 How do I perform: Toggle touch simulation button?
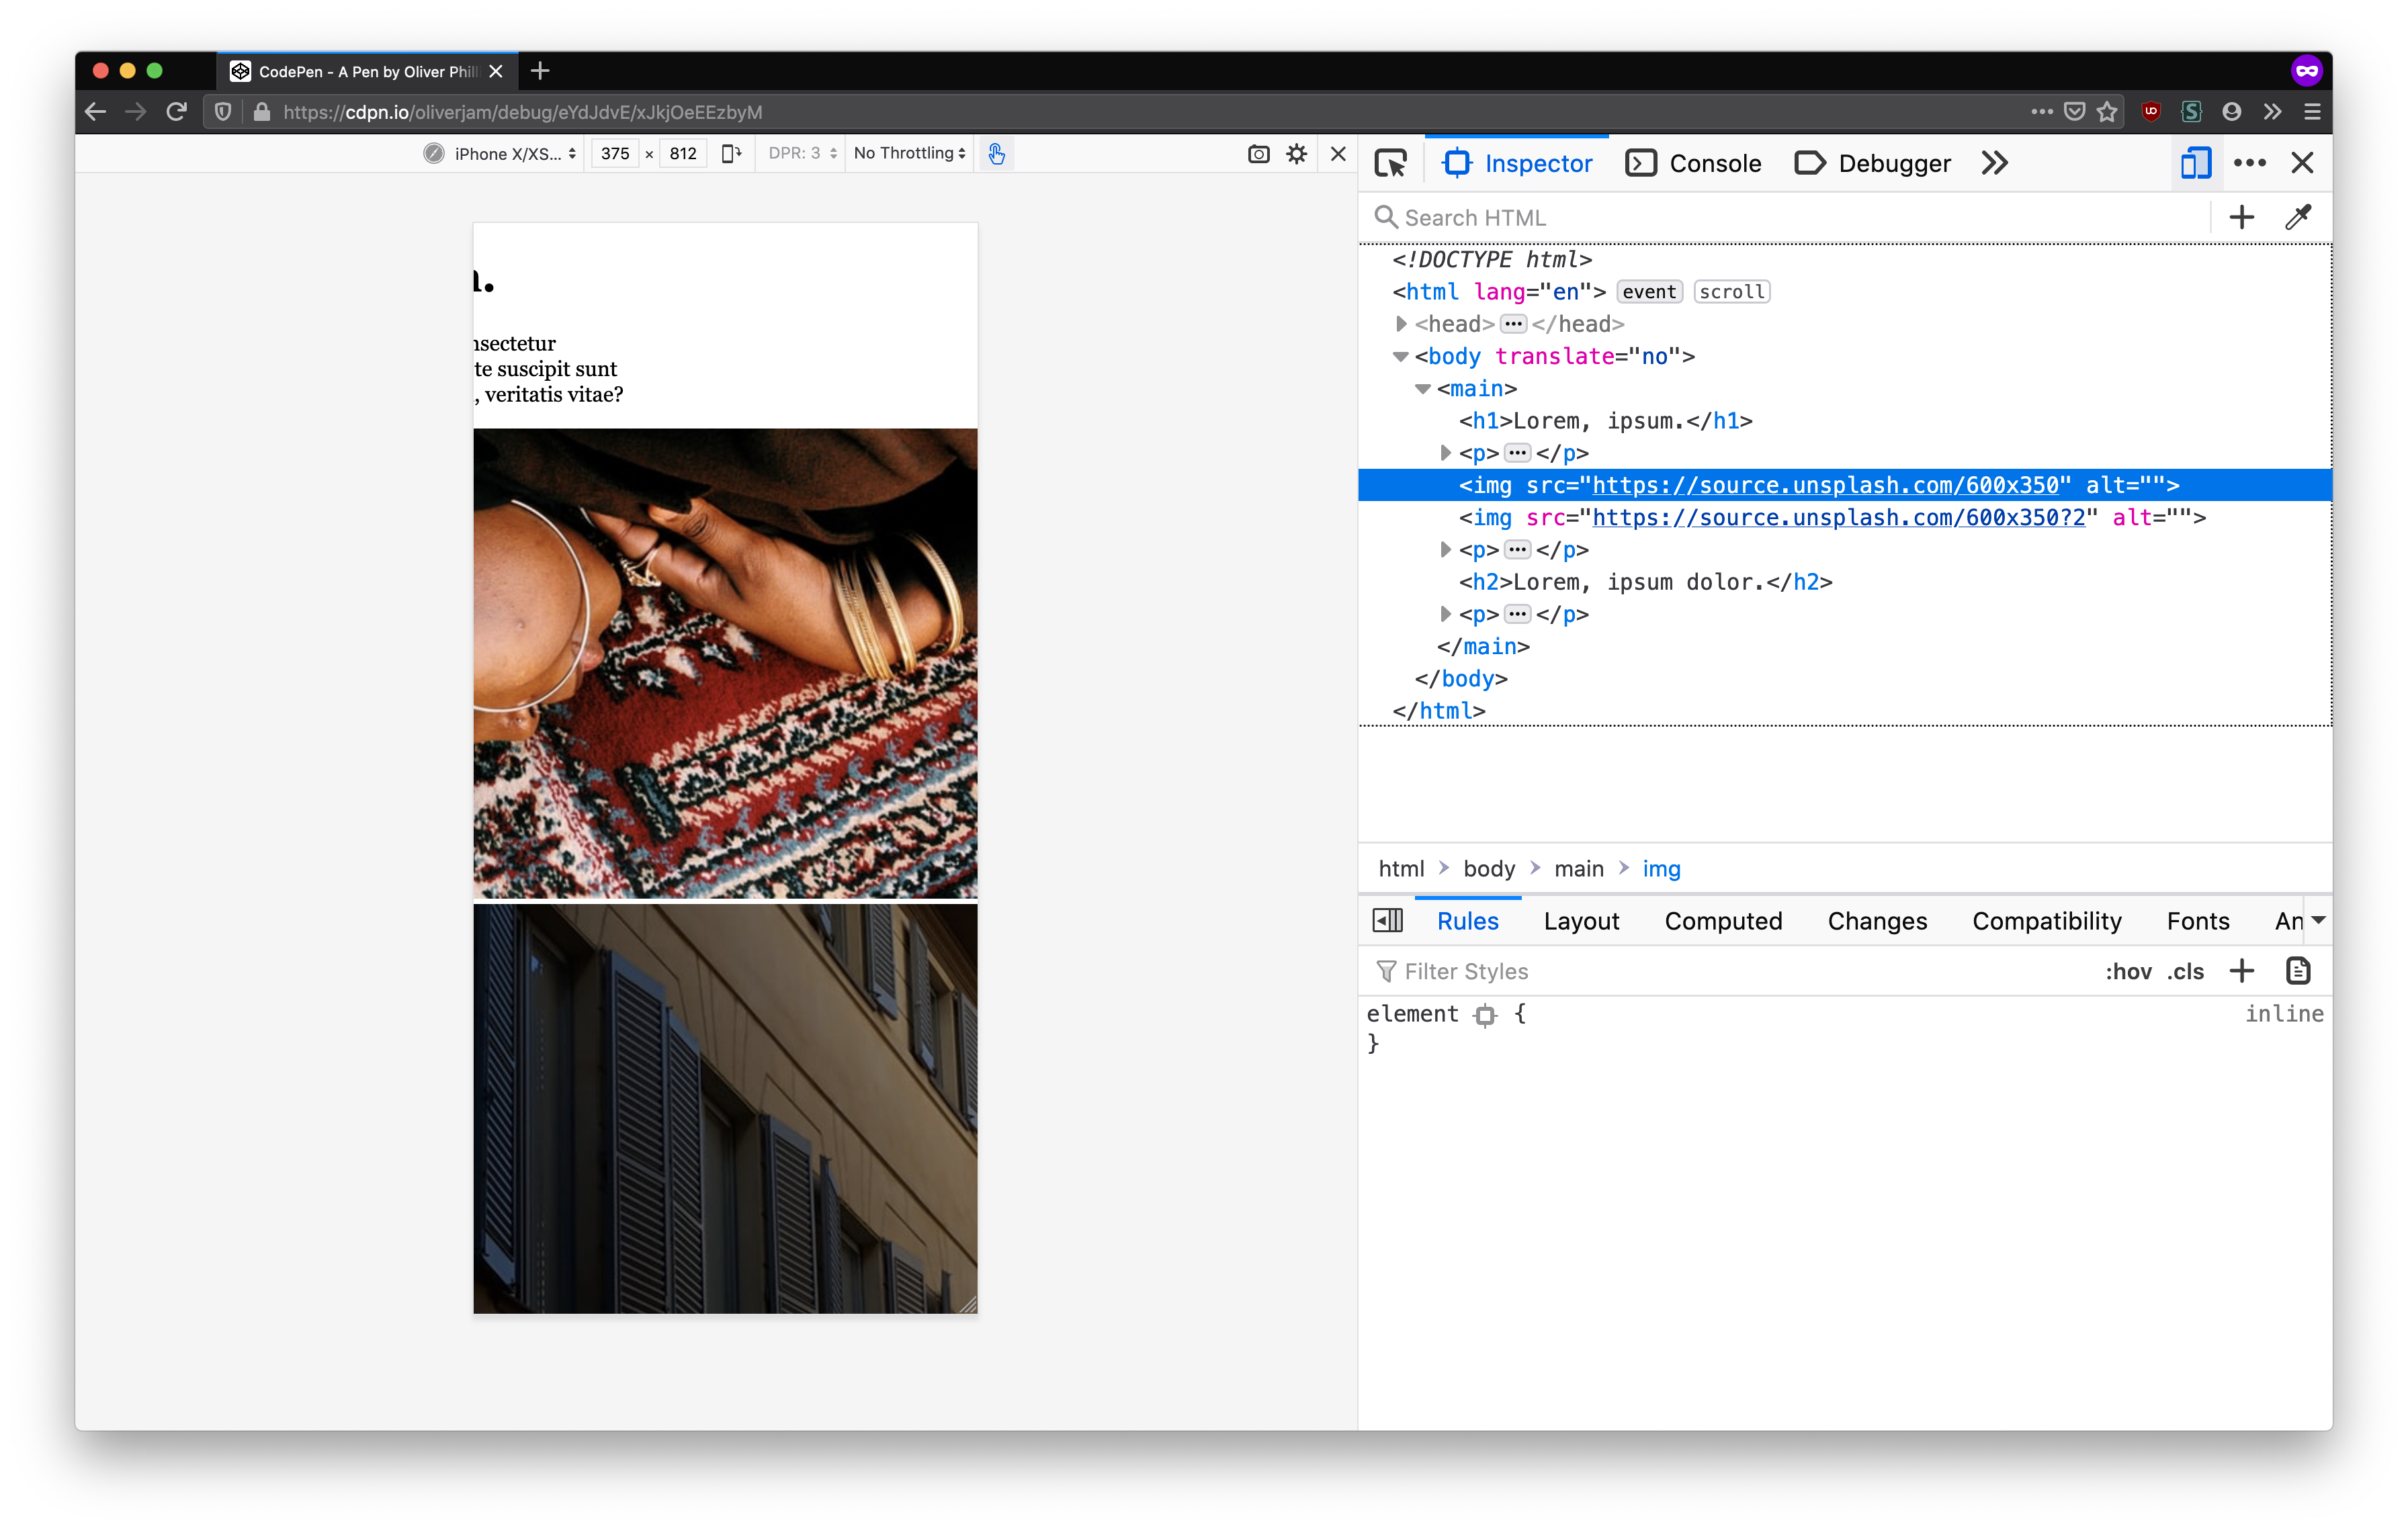point(996,154)
